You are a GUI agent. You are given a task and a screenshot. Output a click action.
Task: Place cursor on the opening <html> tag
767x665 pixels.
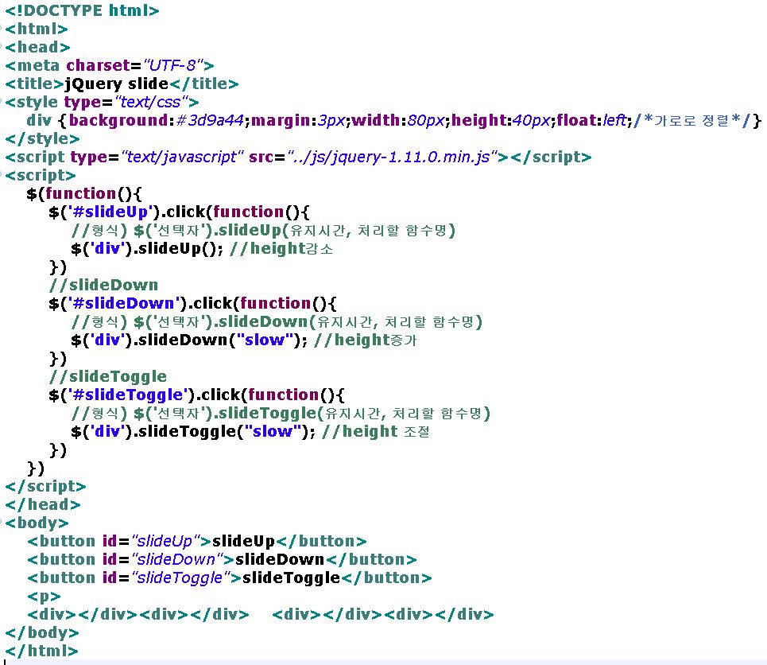[37, 29]
